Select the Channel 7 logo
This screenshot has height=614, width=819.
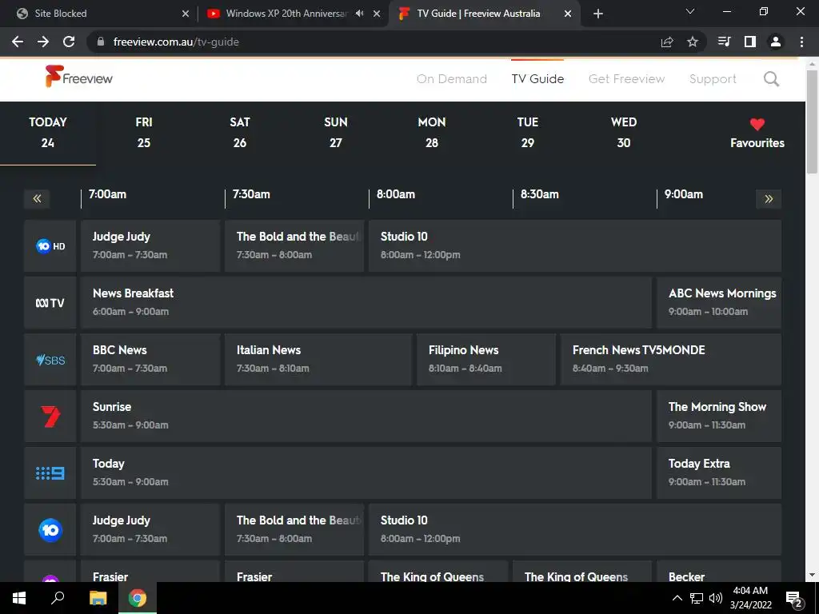(50, 416)
